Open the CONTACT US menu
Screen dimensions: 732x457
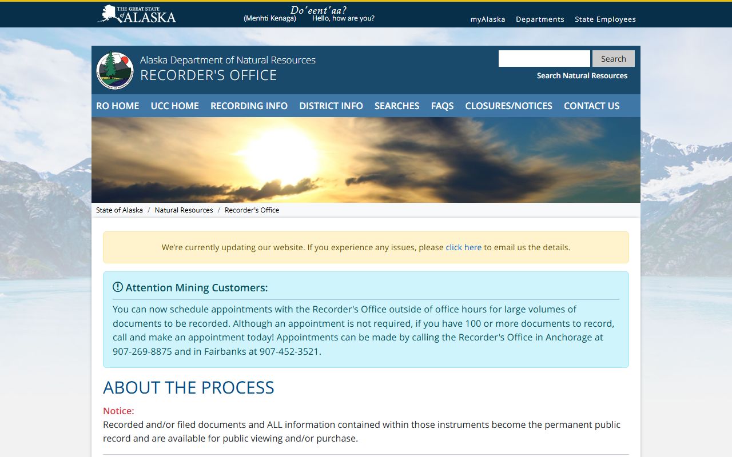click(x=592, y=106)
